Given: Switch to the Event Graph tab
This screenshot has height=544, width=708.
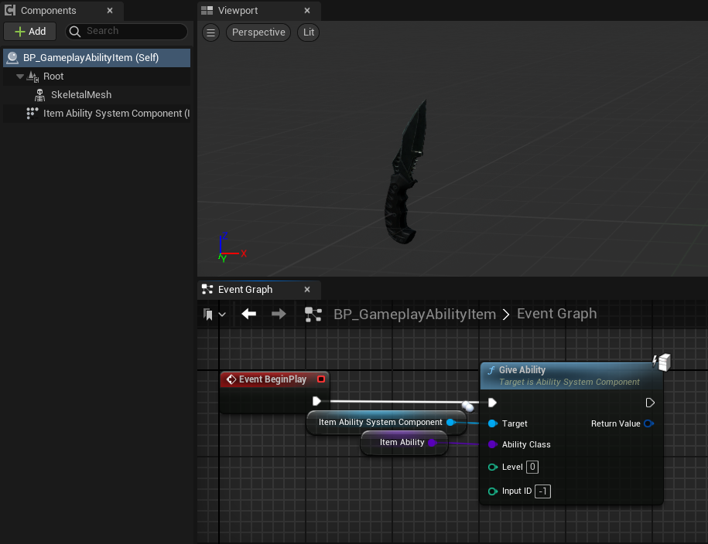Looking at the screenshot, I should click(245, 290).
